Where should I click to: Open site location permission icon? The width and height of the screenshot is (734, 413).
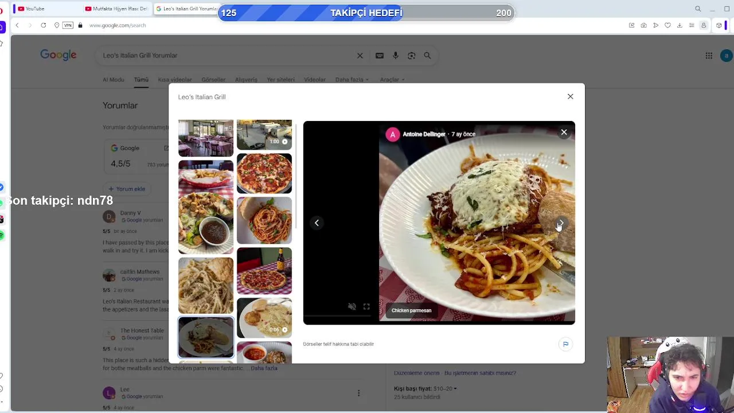coord(56,25)
